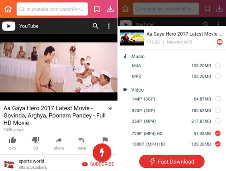Viewport: 226px width, 171px height.
Task: Tap the dimmed bookmark icon in right screen
Action: click(x=207, y=9)
